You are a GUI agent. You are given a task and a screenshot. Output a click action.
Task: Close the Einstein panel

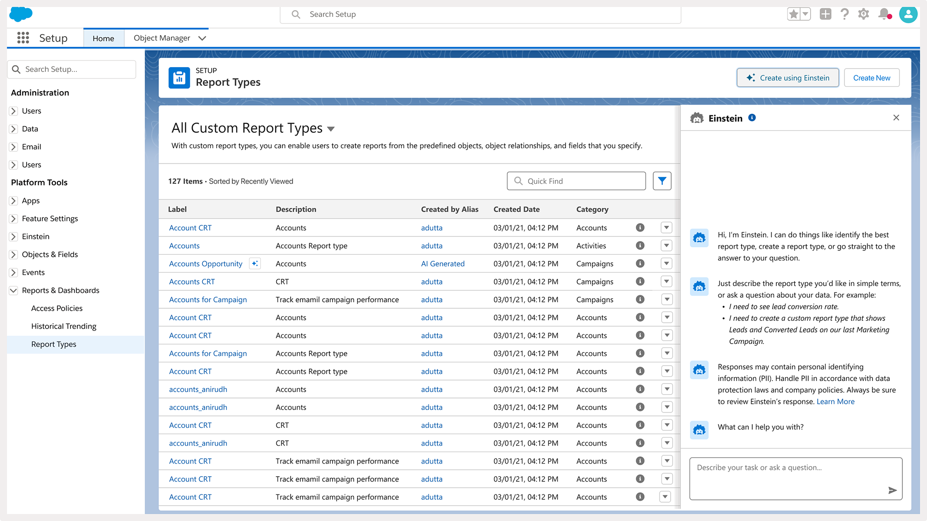(x=896, y=118)
